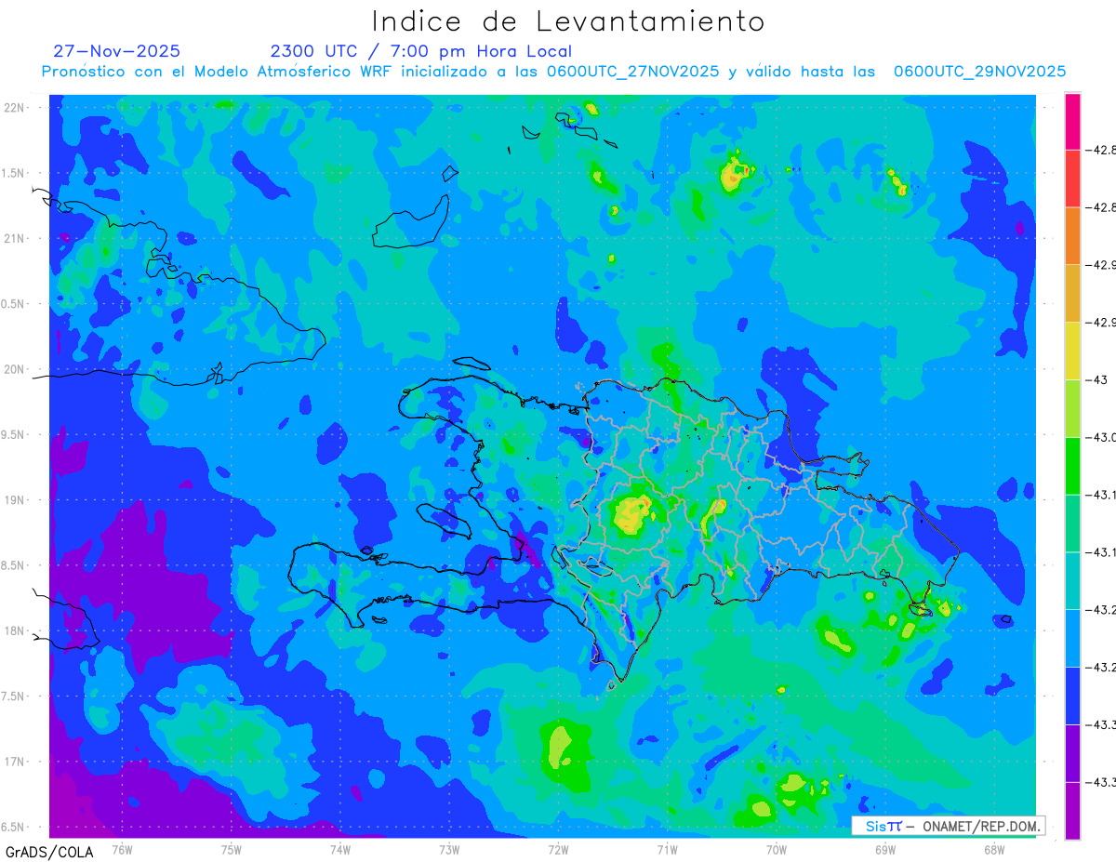
Task: Click the '72W' longitude label
Action: coord(558,849)
